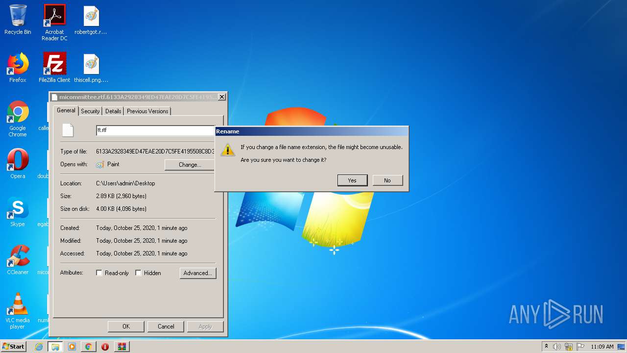Open the volume control in system tray
The image size is (627, 353).
tap(557, 347)
